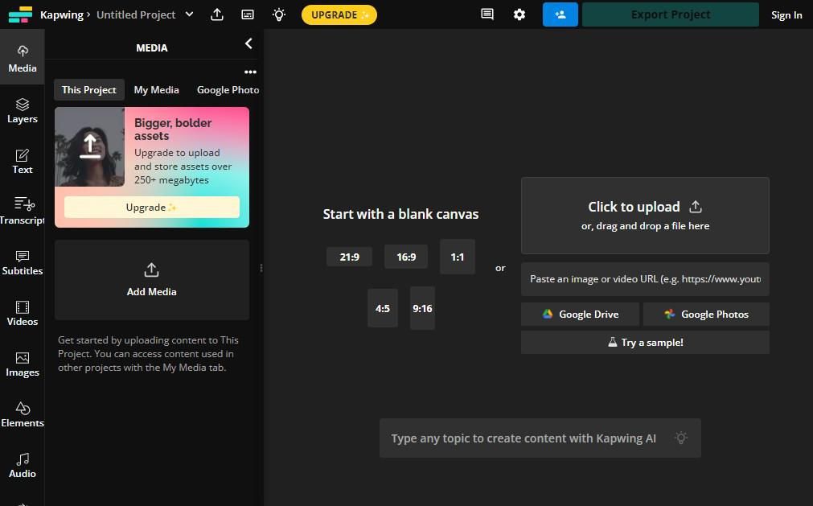Choose 9:16 blank canvas ratio
813x506 pixels.
pos(422,308)
